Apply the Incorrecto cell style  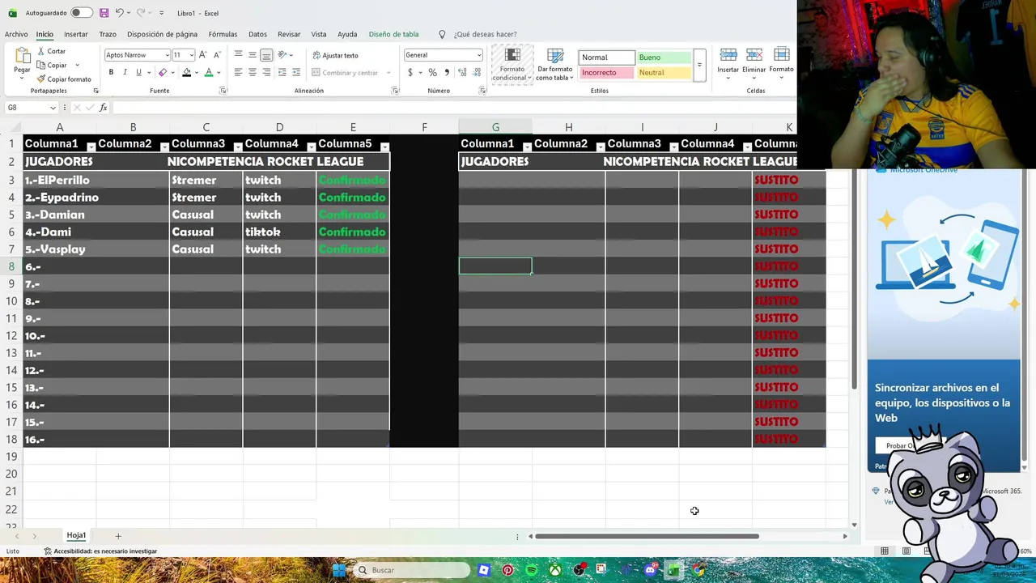click(607, 72)
